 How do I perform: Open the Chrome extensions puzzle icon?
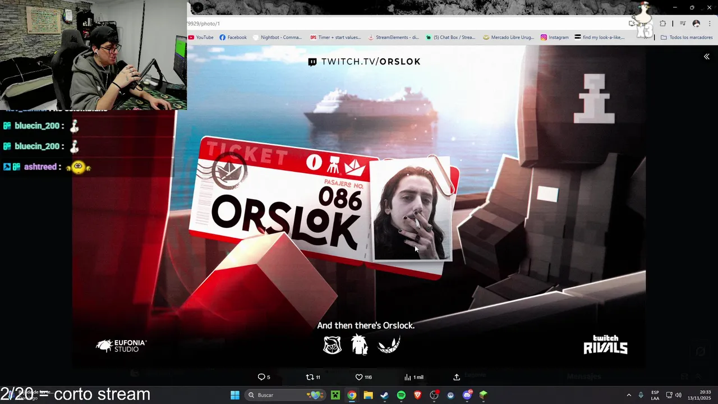663,24
